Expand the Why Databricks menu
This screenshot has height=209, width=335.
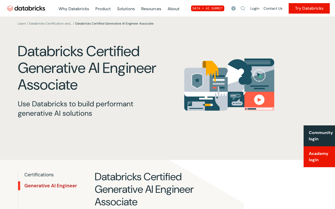click(x=74, y=8)
